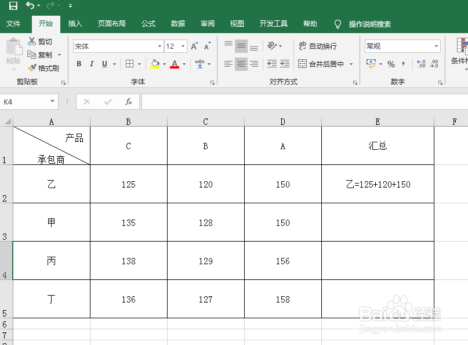Open the 公式 ribbon tab
The image size is (468, 345).
click(148, 24)
